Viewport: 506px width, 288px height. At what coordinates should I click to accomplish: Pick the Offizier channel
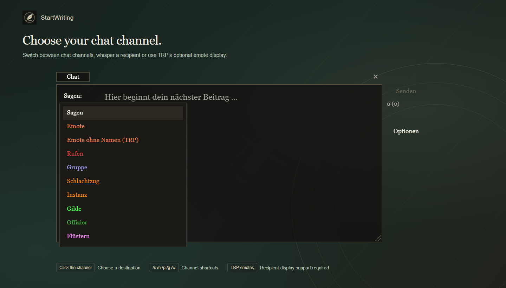click(123, 223)
